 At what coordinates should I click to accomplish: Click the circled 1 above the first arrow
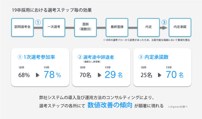38,22
